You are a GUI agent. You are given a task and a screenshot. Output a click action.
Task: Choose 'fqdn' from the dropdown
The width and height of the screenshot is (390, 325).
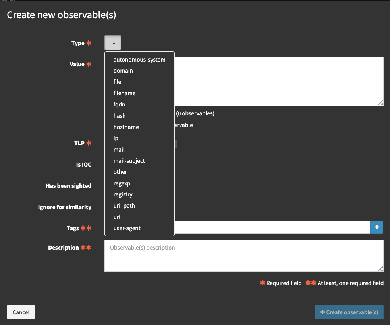pyautogui.click(x=119, y=104)
